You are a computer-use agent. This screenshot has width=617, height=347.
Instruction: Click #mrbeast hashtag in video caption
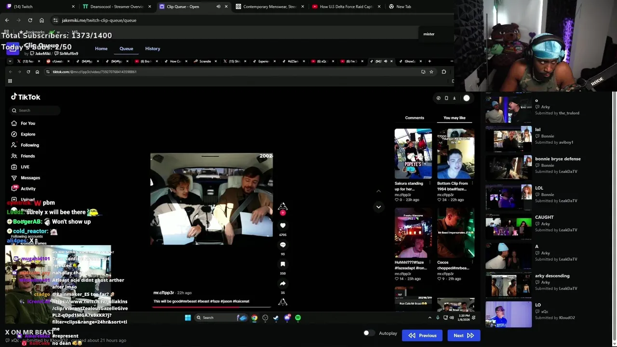point(188,301)
